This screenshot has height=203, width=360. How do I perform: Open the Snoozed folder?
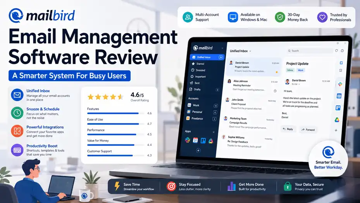coord(198,70)
